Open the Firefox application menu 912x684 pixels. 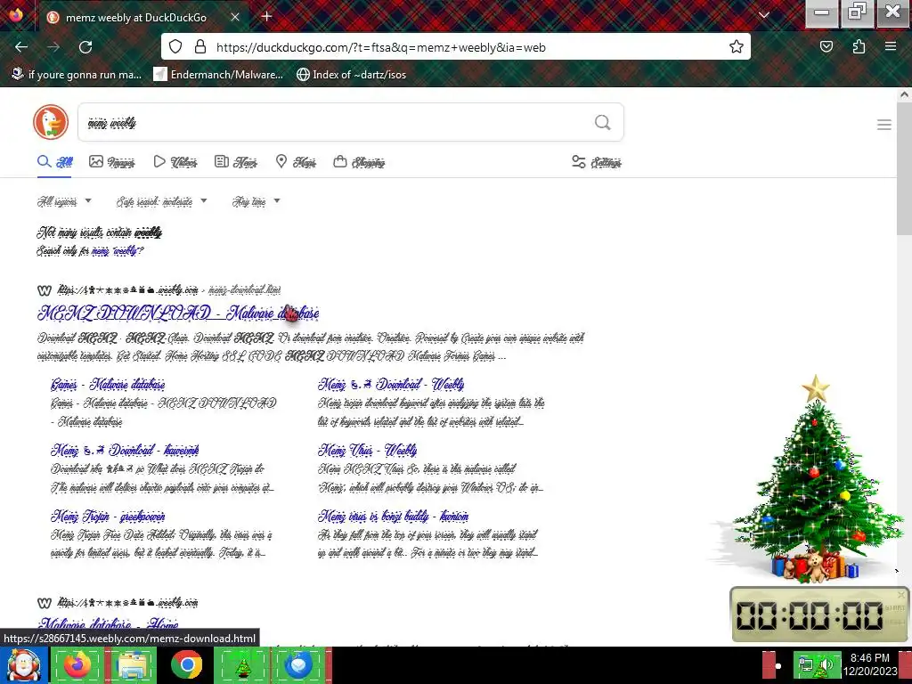tap(891, 47)
